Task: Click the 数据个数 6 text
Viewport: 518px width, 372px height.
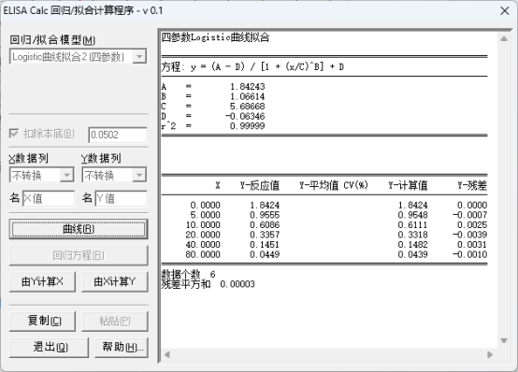Action: [x=188, y=274]
